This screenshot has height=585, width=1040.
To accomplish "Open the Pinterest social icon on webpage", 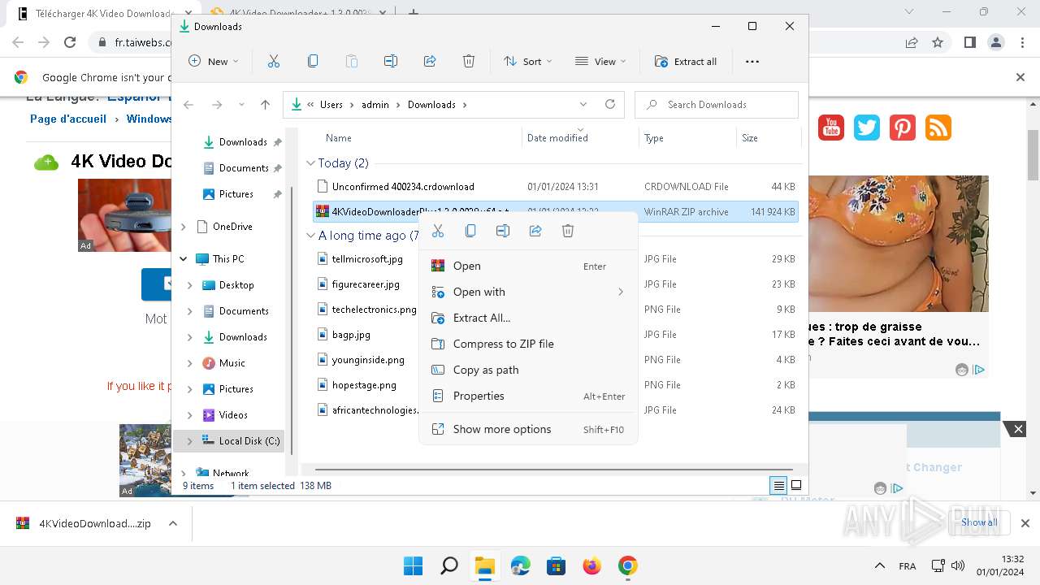I will tap(903, 128).
